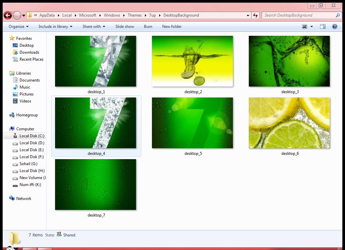Select the desktop_2 lime splash thumbnail
This screenshot has height=250, width=345.
[192, 61]
